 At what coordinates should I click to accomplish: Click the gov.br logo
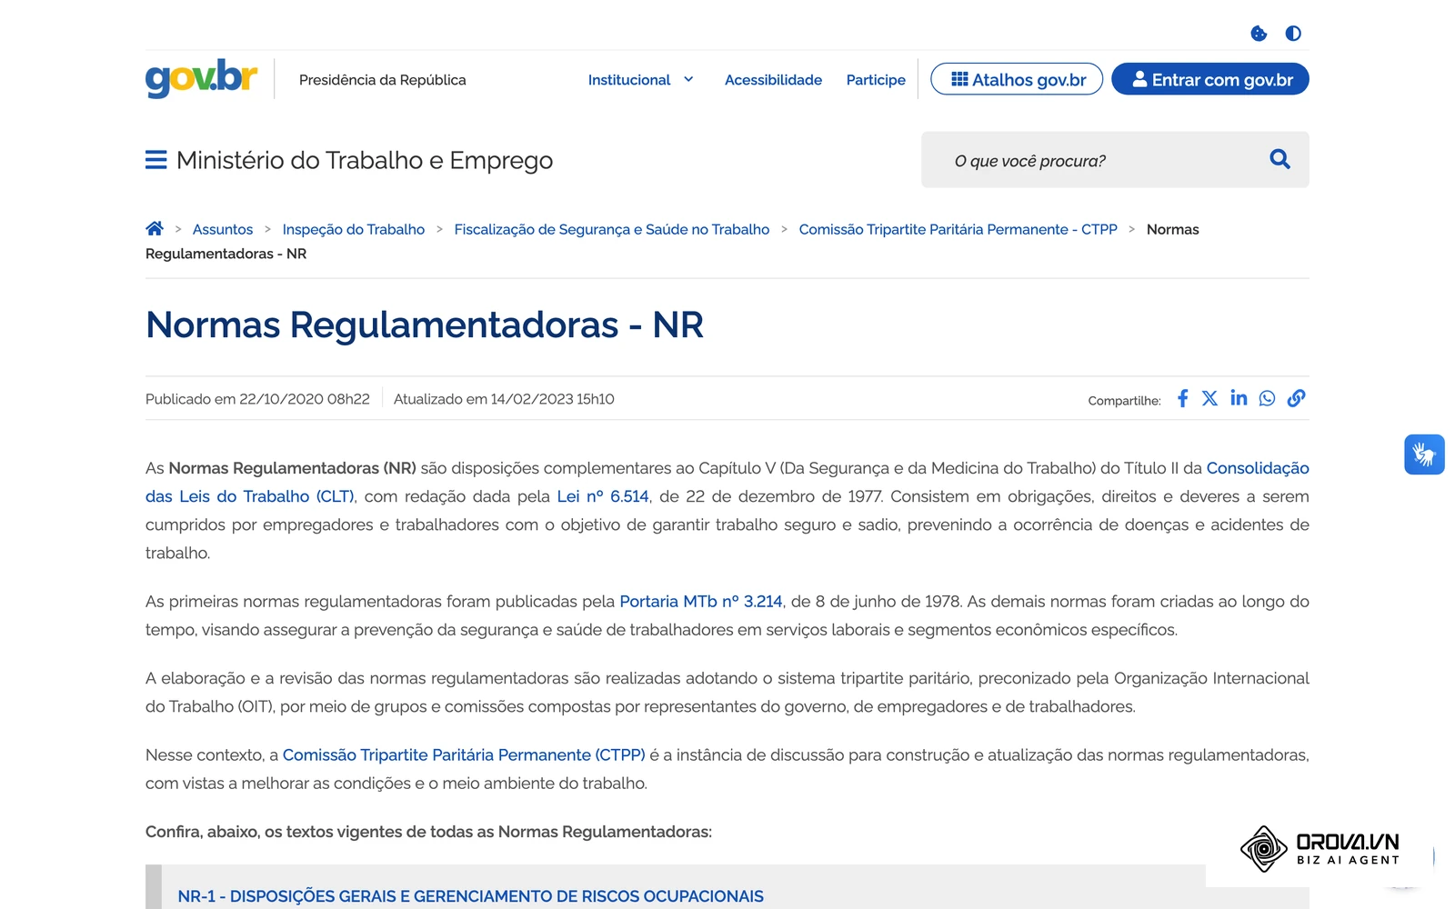[x=201, y=78]
